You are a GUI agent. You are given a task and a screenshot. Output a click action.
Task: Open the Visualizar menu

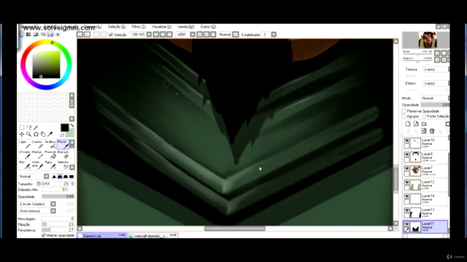tap(161, 27)
